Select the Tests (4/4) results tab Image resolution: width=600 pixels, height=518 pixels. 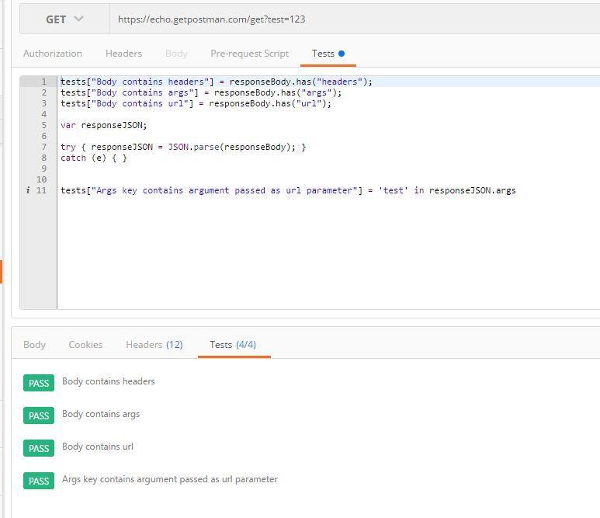(233, 345)
